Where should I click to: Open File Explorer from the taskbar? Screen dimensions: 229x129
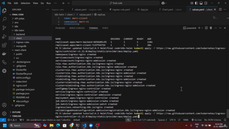tap(52, 125)
